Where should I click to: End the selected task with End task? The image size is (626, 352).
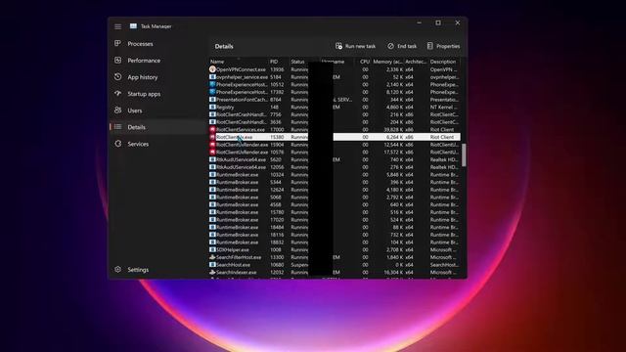point(402,46)
